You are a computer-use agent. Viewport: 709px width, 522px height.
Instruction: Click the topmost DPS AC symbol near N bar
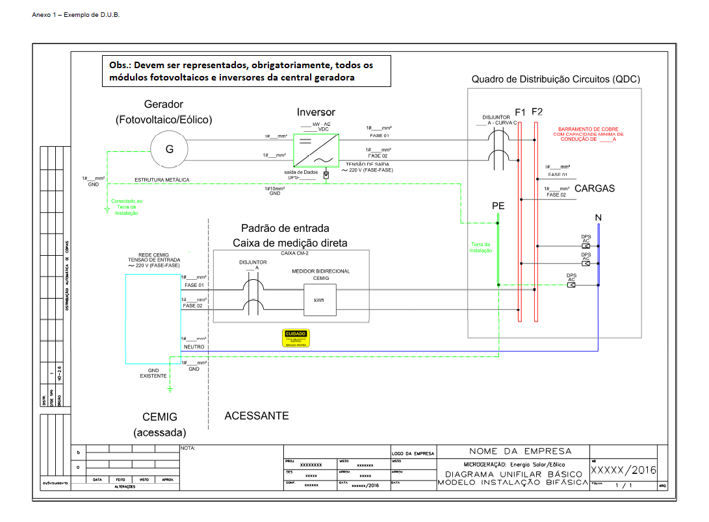pos(586,246)
